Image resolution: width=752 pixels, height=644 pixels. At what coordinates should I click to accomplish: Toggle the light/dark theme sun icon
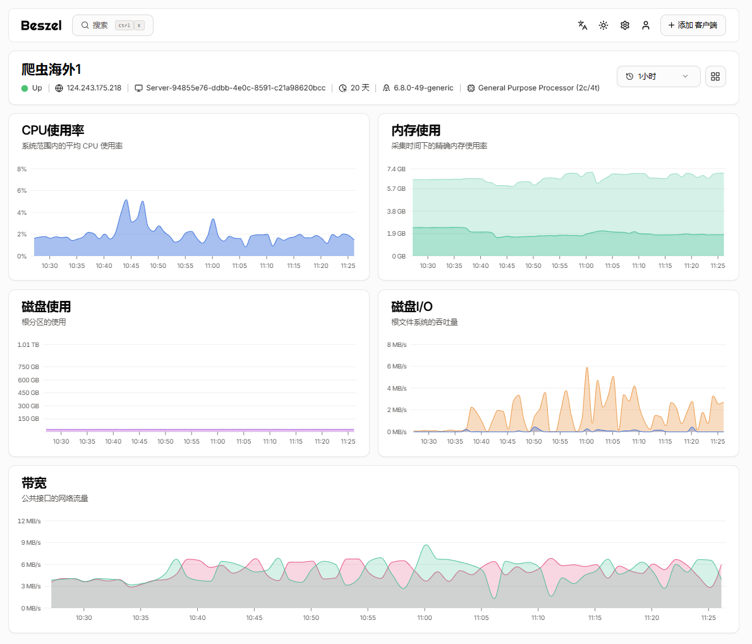pyautogui.click(x=603, y=25)
